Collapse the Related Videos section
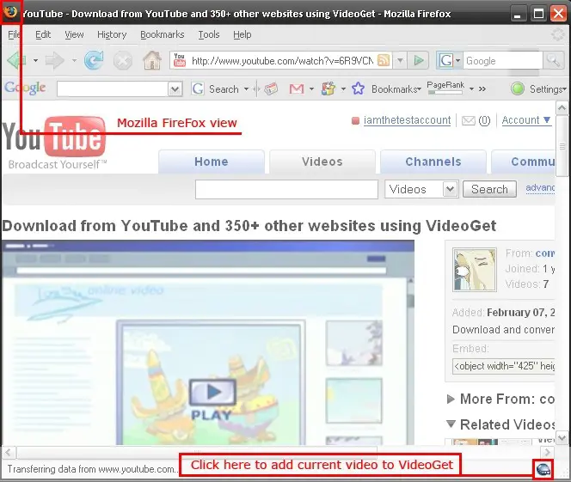 (x=451, y=424)
